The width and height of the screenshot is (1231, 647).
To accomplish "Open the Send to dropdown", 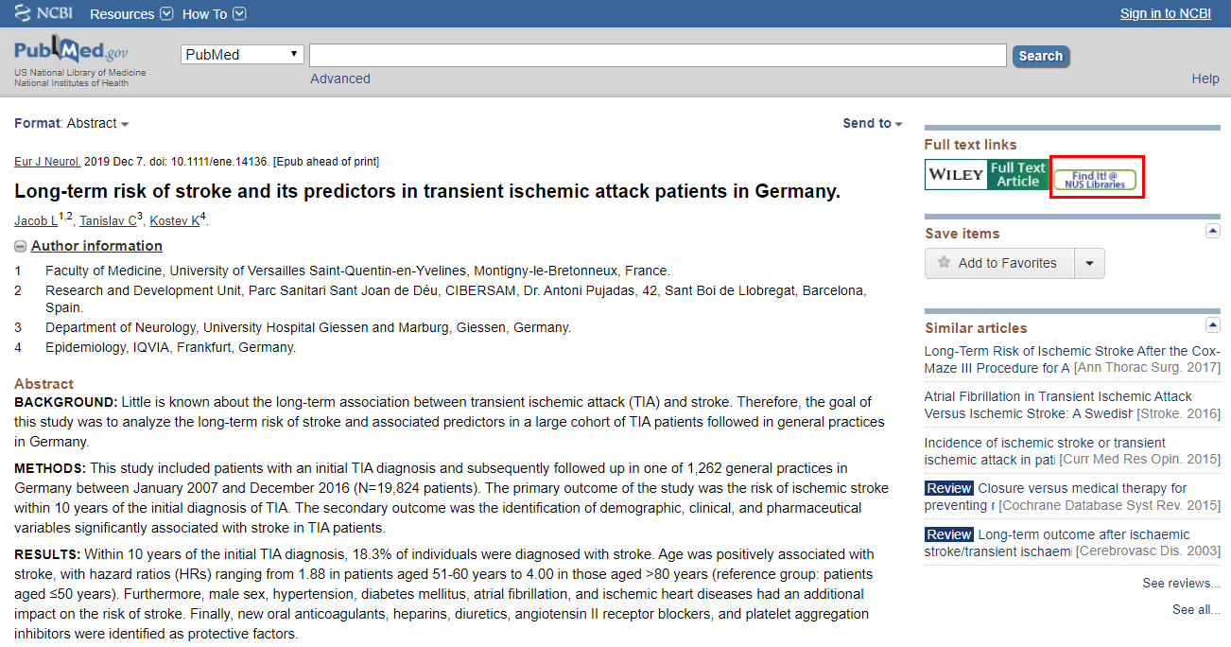I will point(871,123).
